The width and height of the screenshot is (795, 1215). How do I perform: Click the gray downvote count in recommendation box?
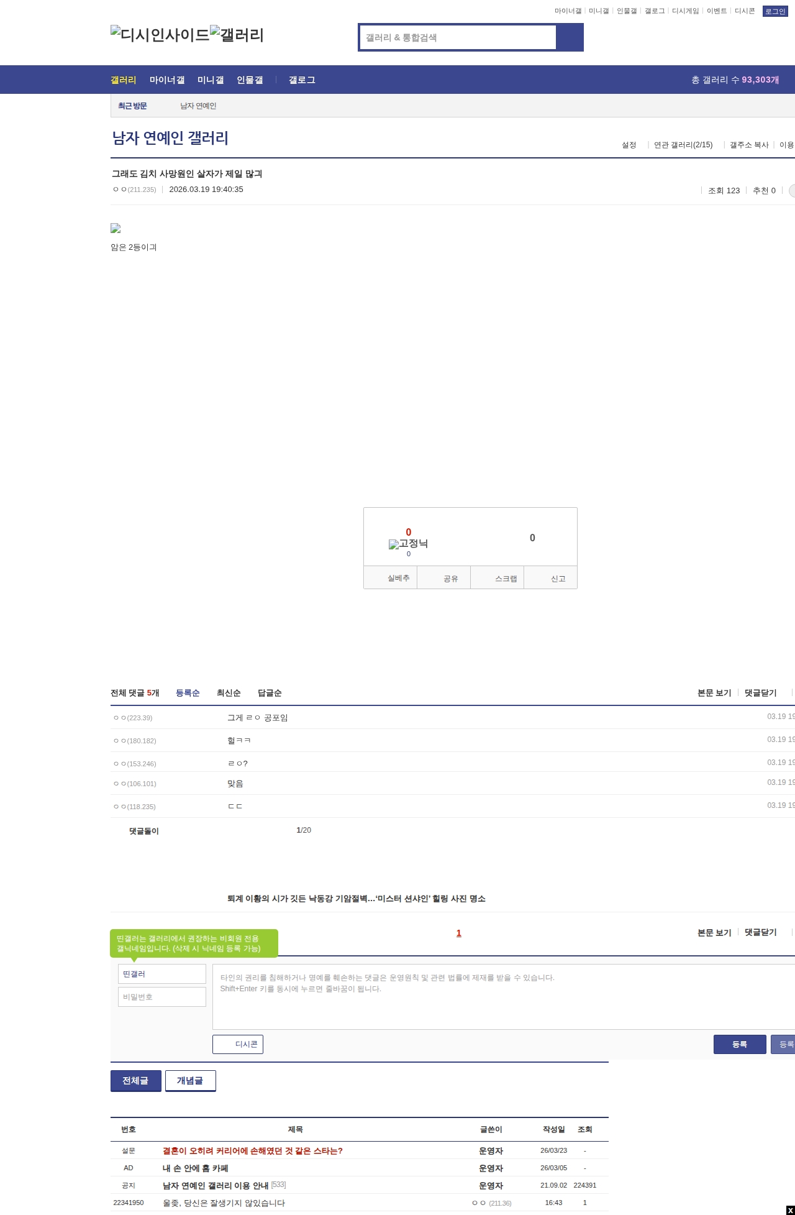(x=532, y=538)
